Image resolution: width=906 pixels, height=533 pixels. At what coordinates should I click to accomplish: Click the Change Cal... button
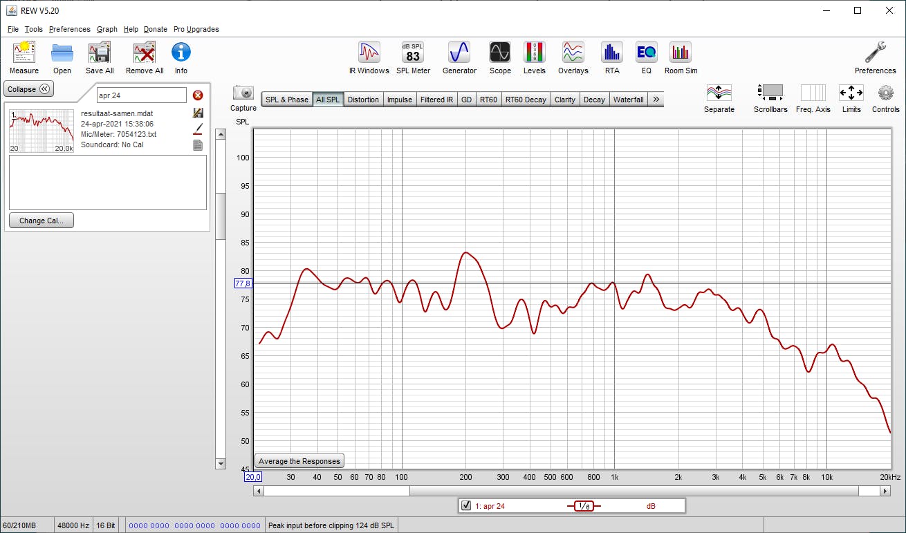point(41,221)
